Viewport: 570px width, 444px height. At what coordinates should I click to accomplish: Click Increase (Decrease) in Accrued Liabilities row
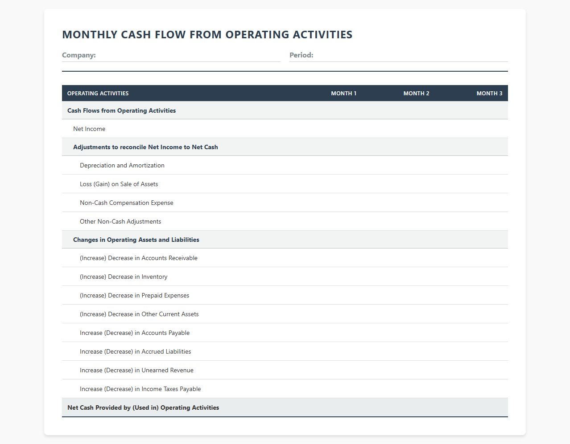click(x=285, y=351)
